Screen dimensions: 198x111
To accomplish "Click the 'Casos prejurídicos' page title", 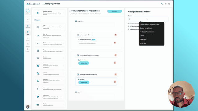I will tap(52, 4).
